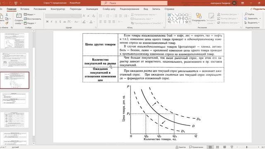The height and width of the screenshot is (149, 265).
Task: Switch to the Слайд-шоу tab
Action: (109, 9)
